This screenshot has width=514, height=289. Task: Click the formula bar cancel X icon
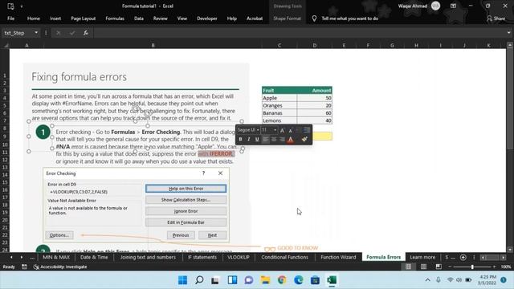59,33
